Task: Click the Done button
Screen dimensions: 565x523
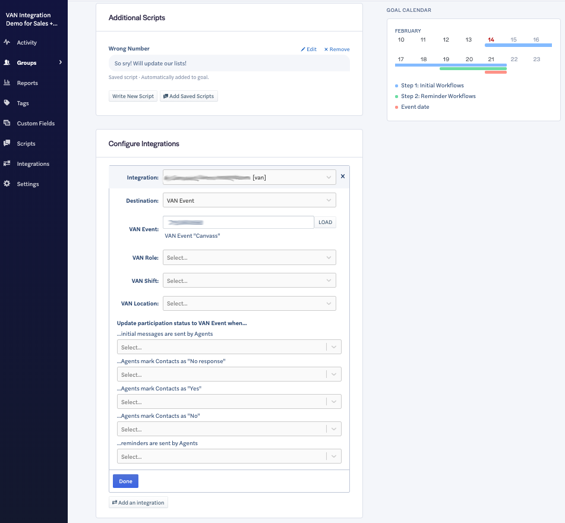Action: point(125,481)
